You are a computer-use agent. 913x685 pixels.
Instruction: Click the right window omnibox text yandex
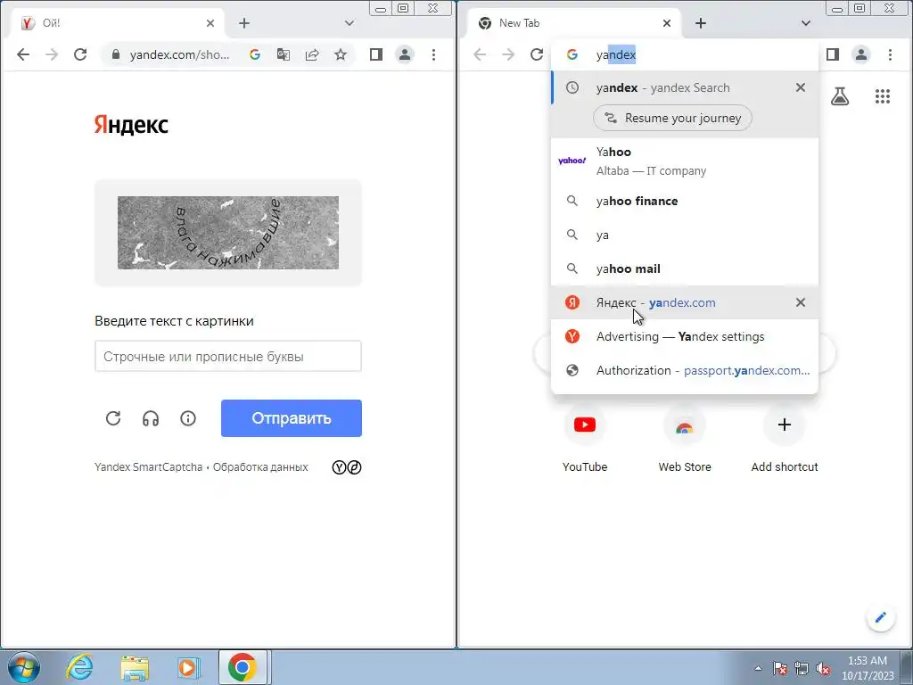pos(616,54)
